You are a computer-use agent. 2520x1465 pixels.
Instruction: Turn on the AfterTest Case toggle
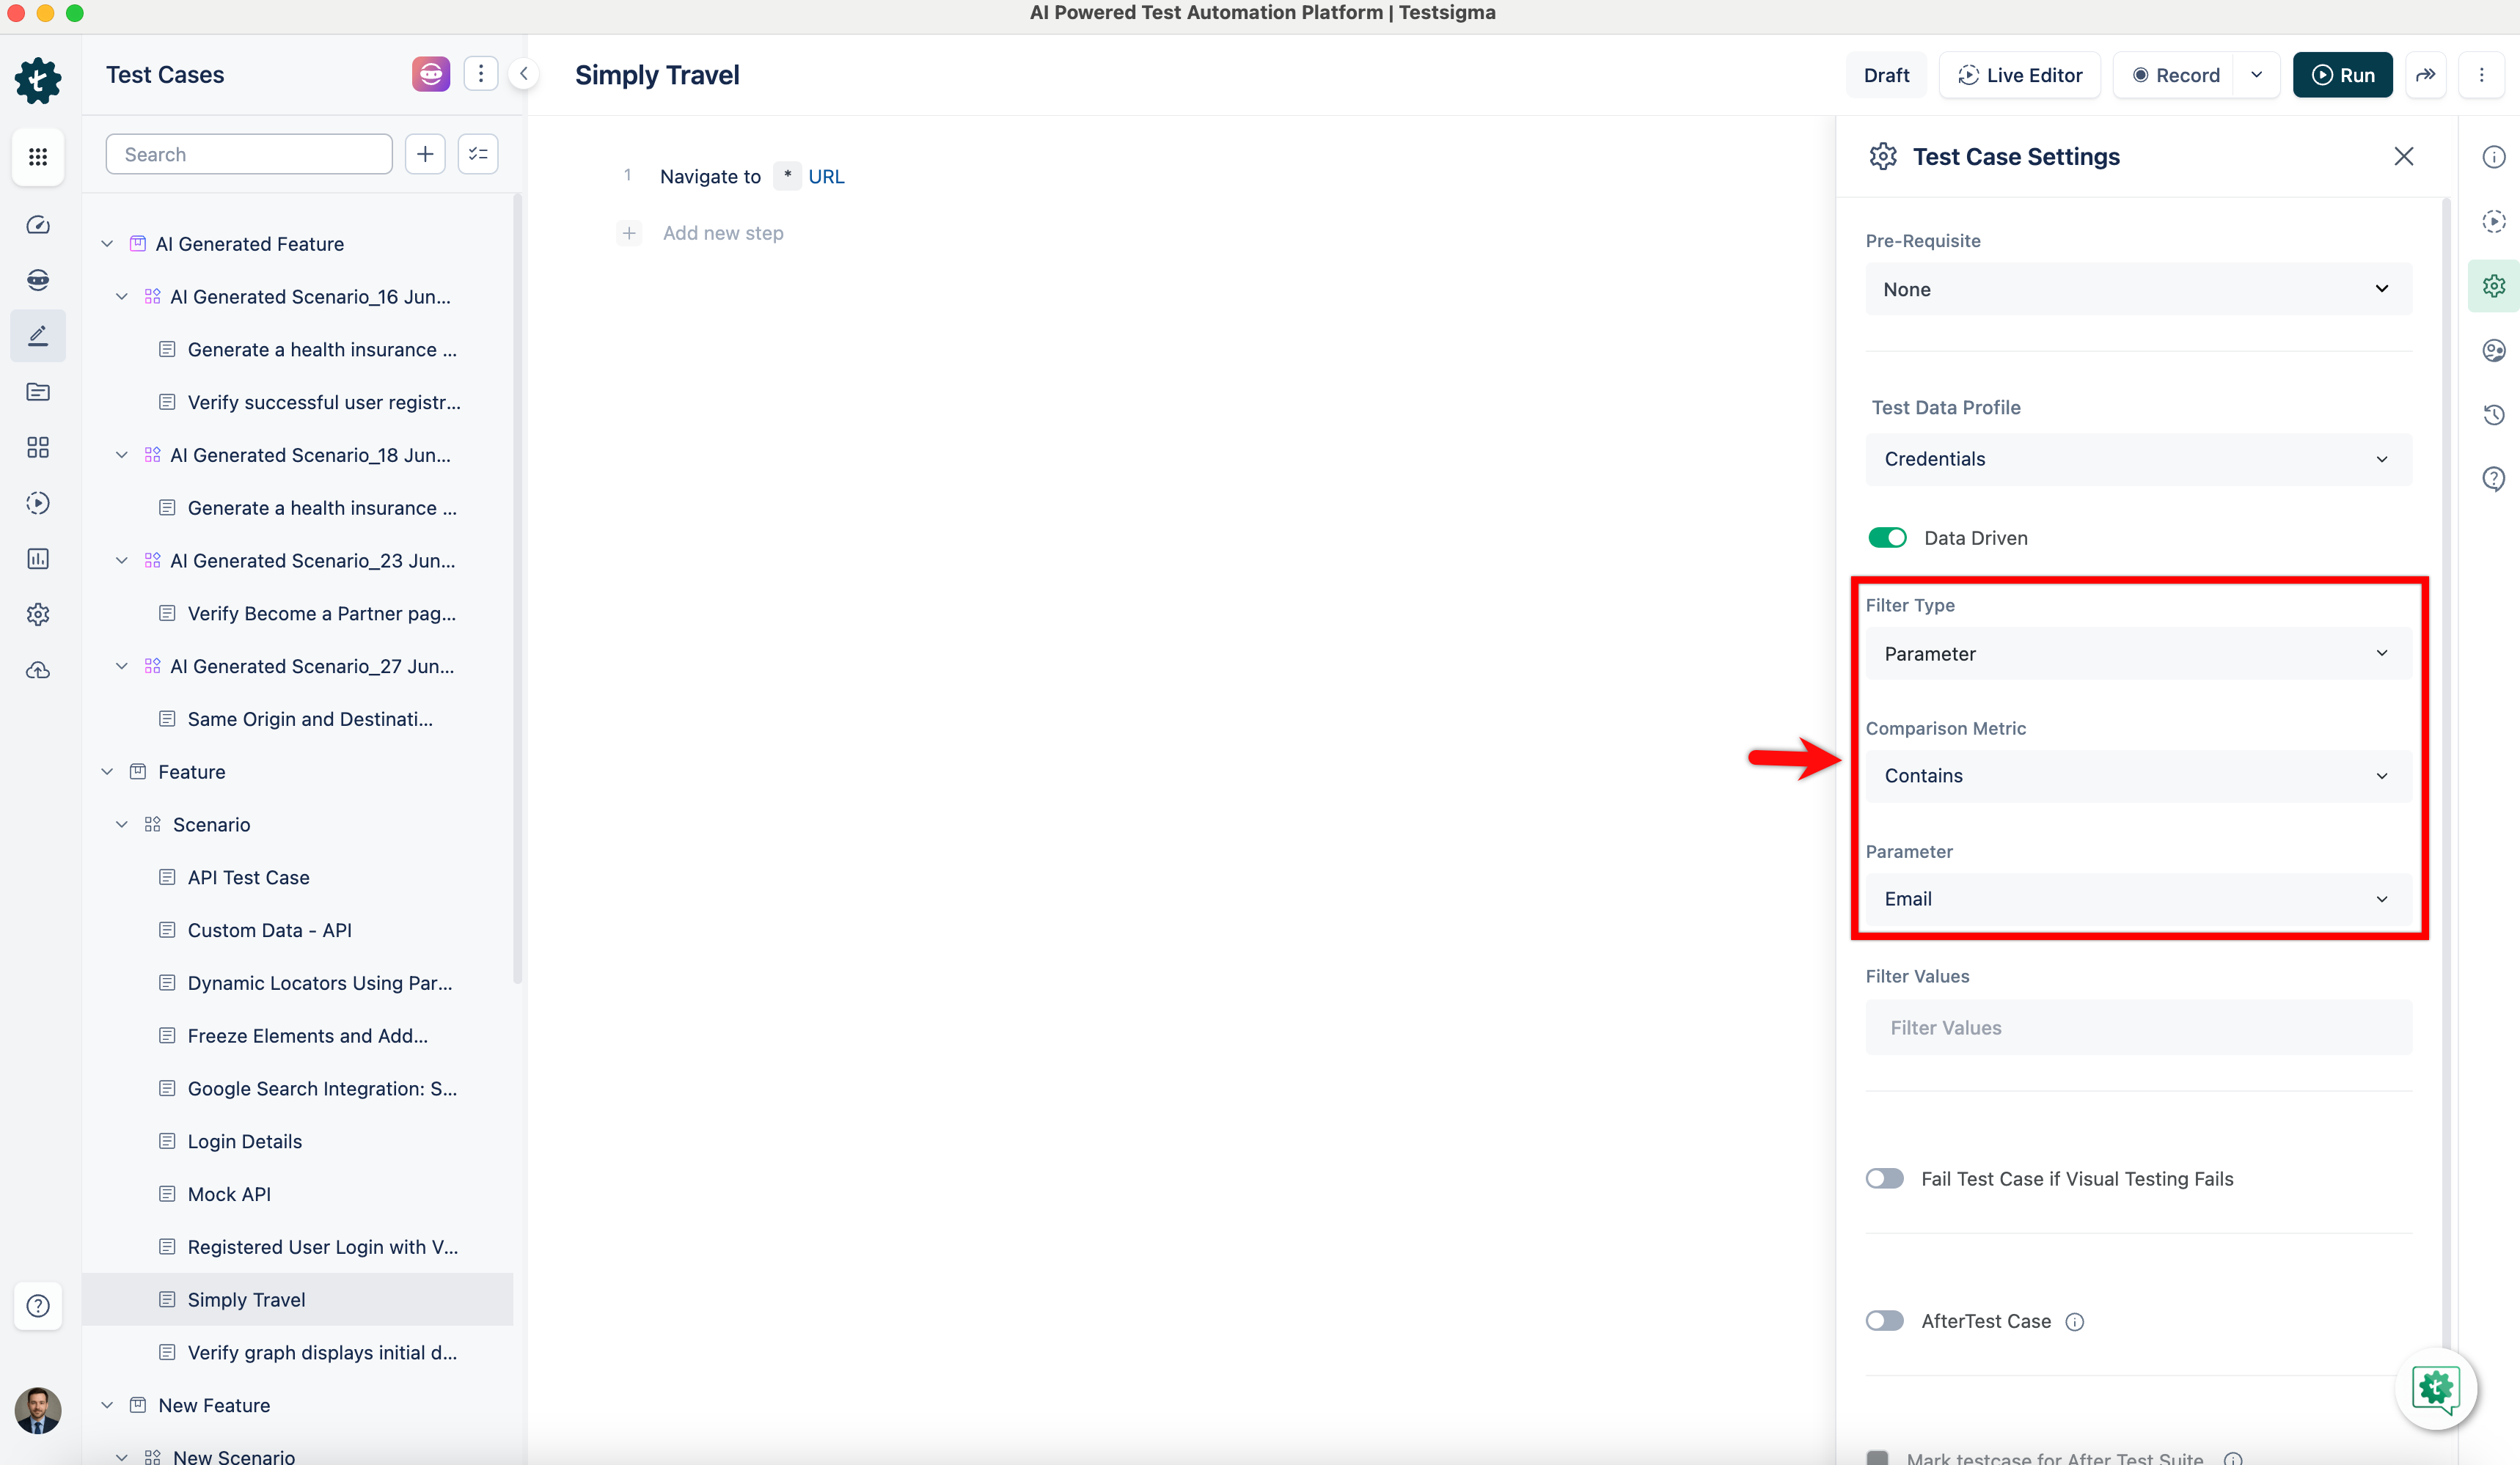coord(1884,1321)
